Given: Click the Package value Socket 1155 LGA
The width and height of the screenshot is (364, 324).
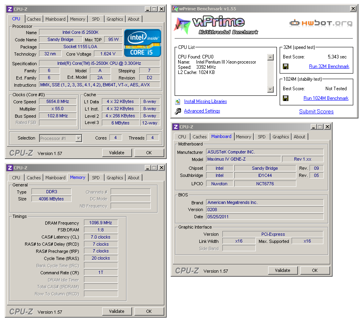Looking at the screenshot, I should tap(80, 47).
